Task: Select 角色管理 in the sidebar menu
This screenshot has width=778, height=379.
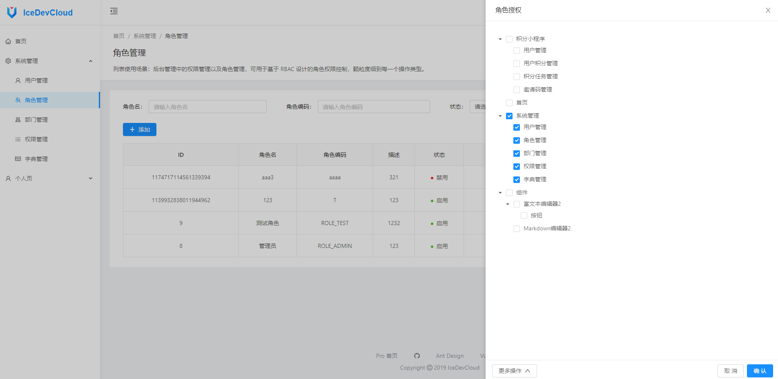Action: [x=50, y=100]
